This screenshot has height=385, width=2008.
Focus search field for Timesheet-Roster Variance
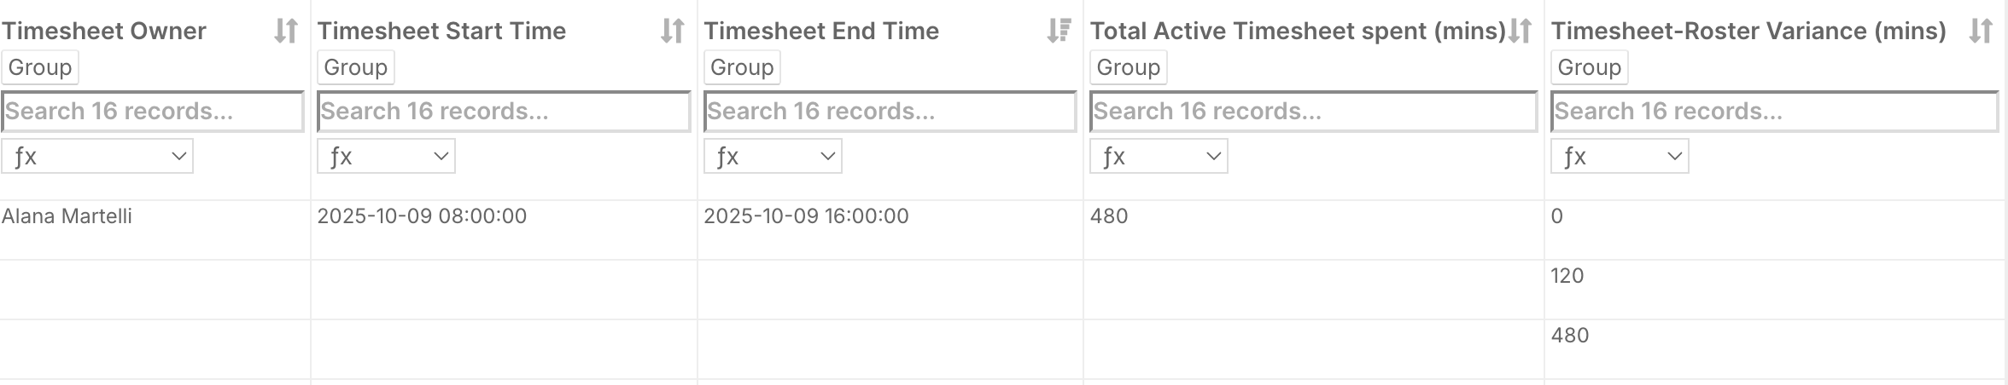(1774, 112)
